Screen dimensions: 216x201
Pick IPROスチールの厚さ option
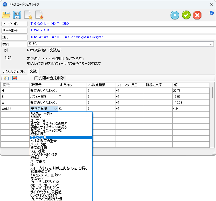point(61,155)
